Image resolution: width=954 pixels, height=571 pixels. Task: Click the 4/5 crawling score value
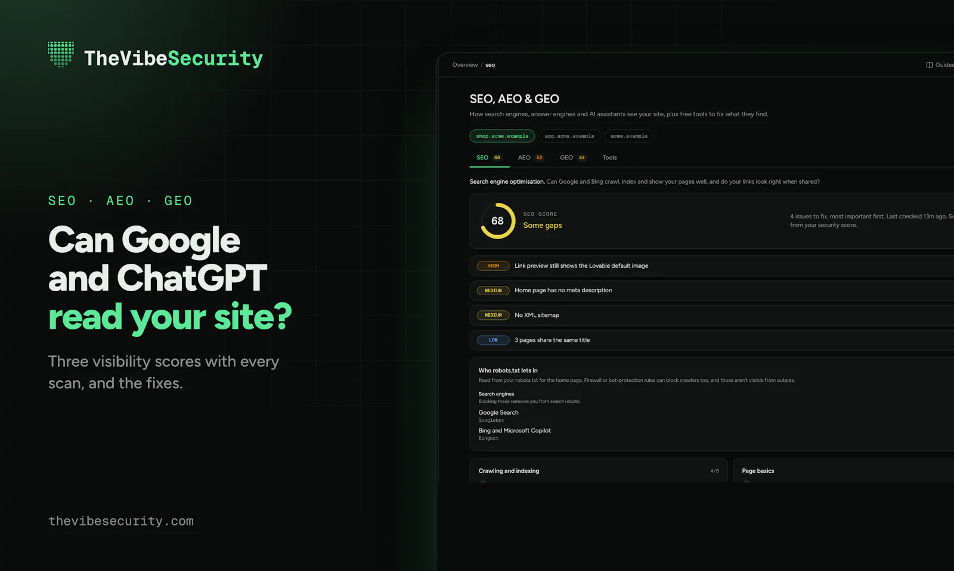[714, 471]
